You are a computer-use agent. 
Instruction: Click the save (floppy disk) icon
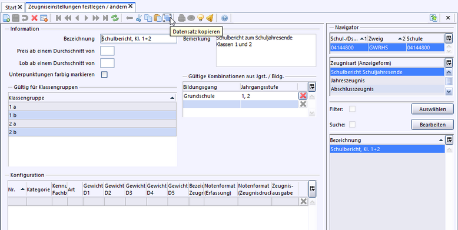click(x=15, y=18)
